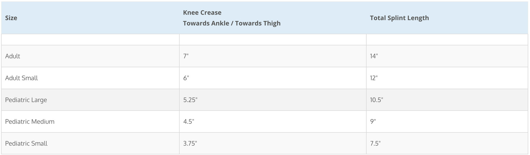
Task: Click the empty cell under Size header
Action: tap(90, 40)
